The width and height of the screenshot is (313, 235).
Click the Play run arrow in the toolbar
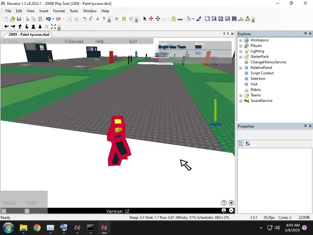pos(117,19)
